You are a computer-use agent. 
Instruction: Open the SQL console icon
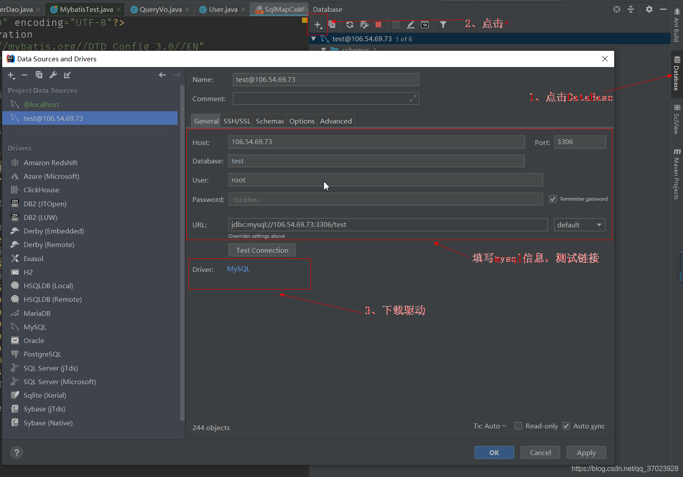tap(425, 25)
